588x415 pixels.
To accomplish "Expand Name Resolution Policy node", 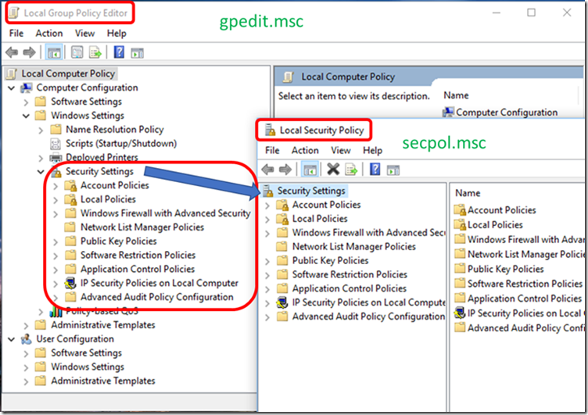I will pyautogui.click(x=41, y=130).
